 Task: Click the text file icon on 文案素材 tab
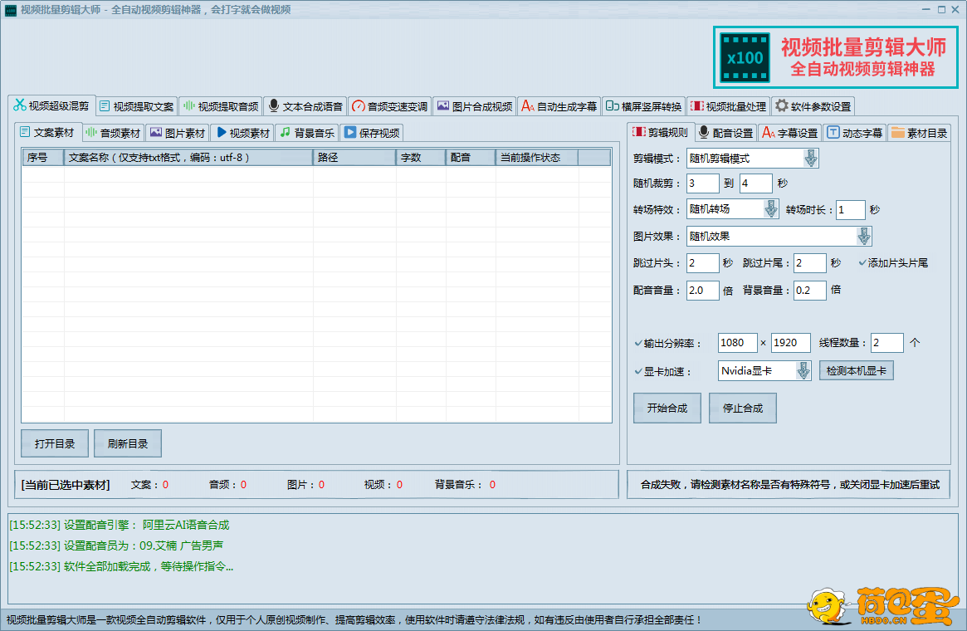[x=25, y=132]
